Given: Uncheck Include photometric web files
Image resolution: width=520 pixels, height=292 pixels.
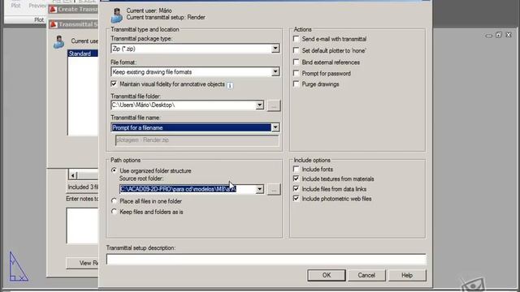Looking at the screenshot, I should 296,199.
